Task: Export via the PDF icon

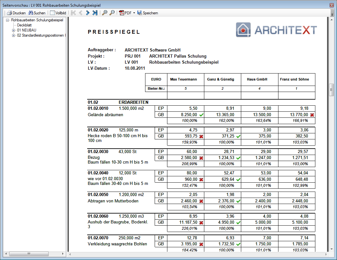Action: click(122, 13)
